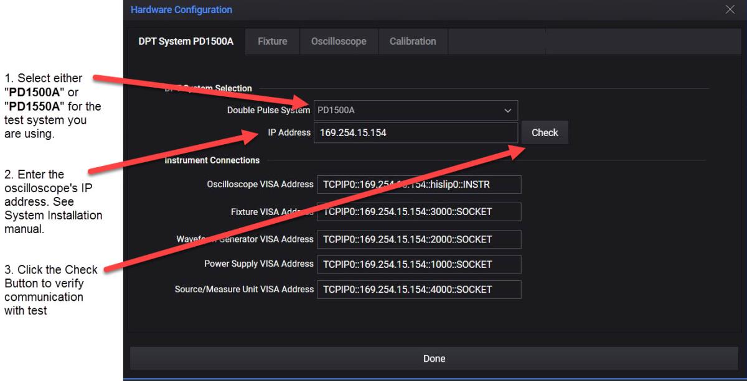Open the Oscilloscope tab
This screenshot has width=747, height=381.
(338, 41)
